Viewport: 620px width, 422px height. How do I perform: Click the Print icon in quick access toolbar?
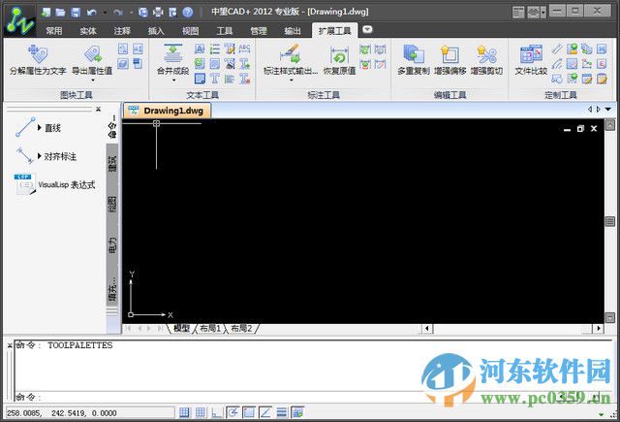point(158,13)
